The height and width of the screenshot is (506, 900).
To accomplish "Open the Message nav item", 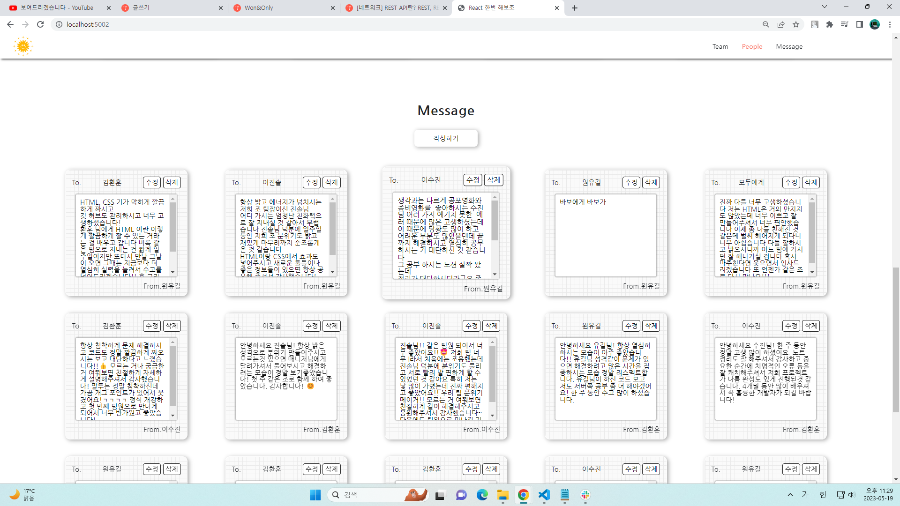I will 789,46.
